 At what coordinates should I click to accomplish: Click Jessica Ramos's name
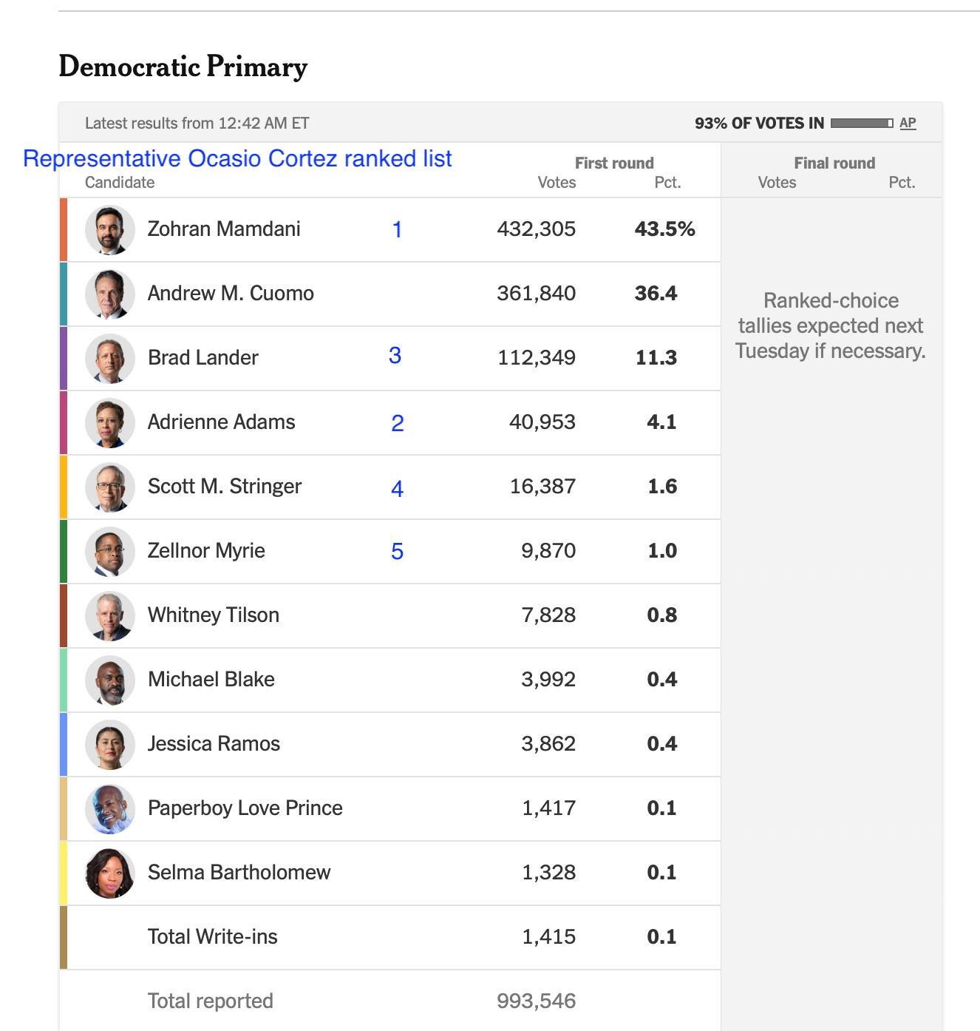click(214, 744)
